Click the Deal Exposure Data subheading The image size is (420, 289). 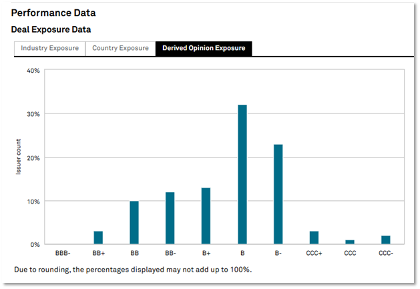point(51,29)
